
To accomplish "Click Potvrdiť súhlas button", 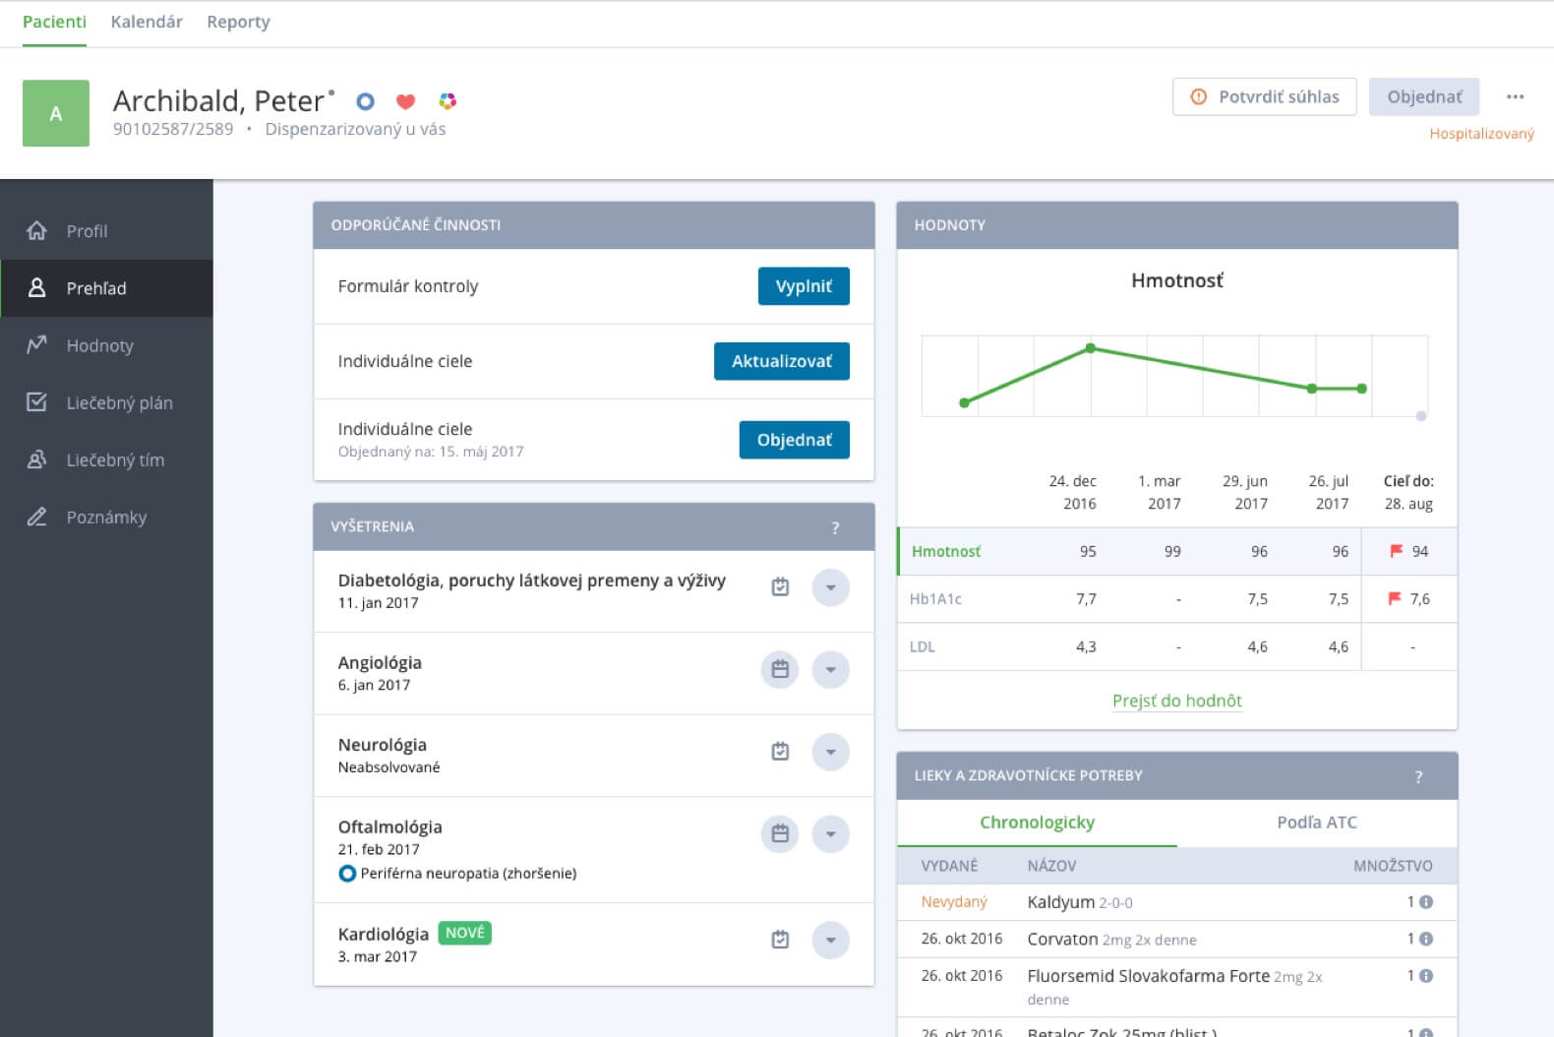I will [x=1264, y=96].
